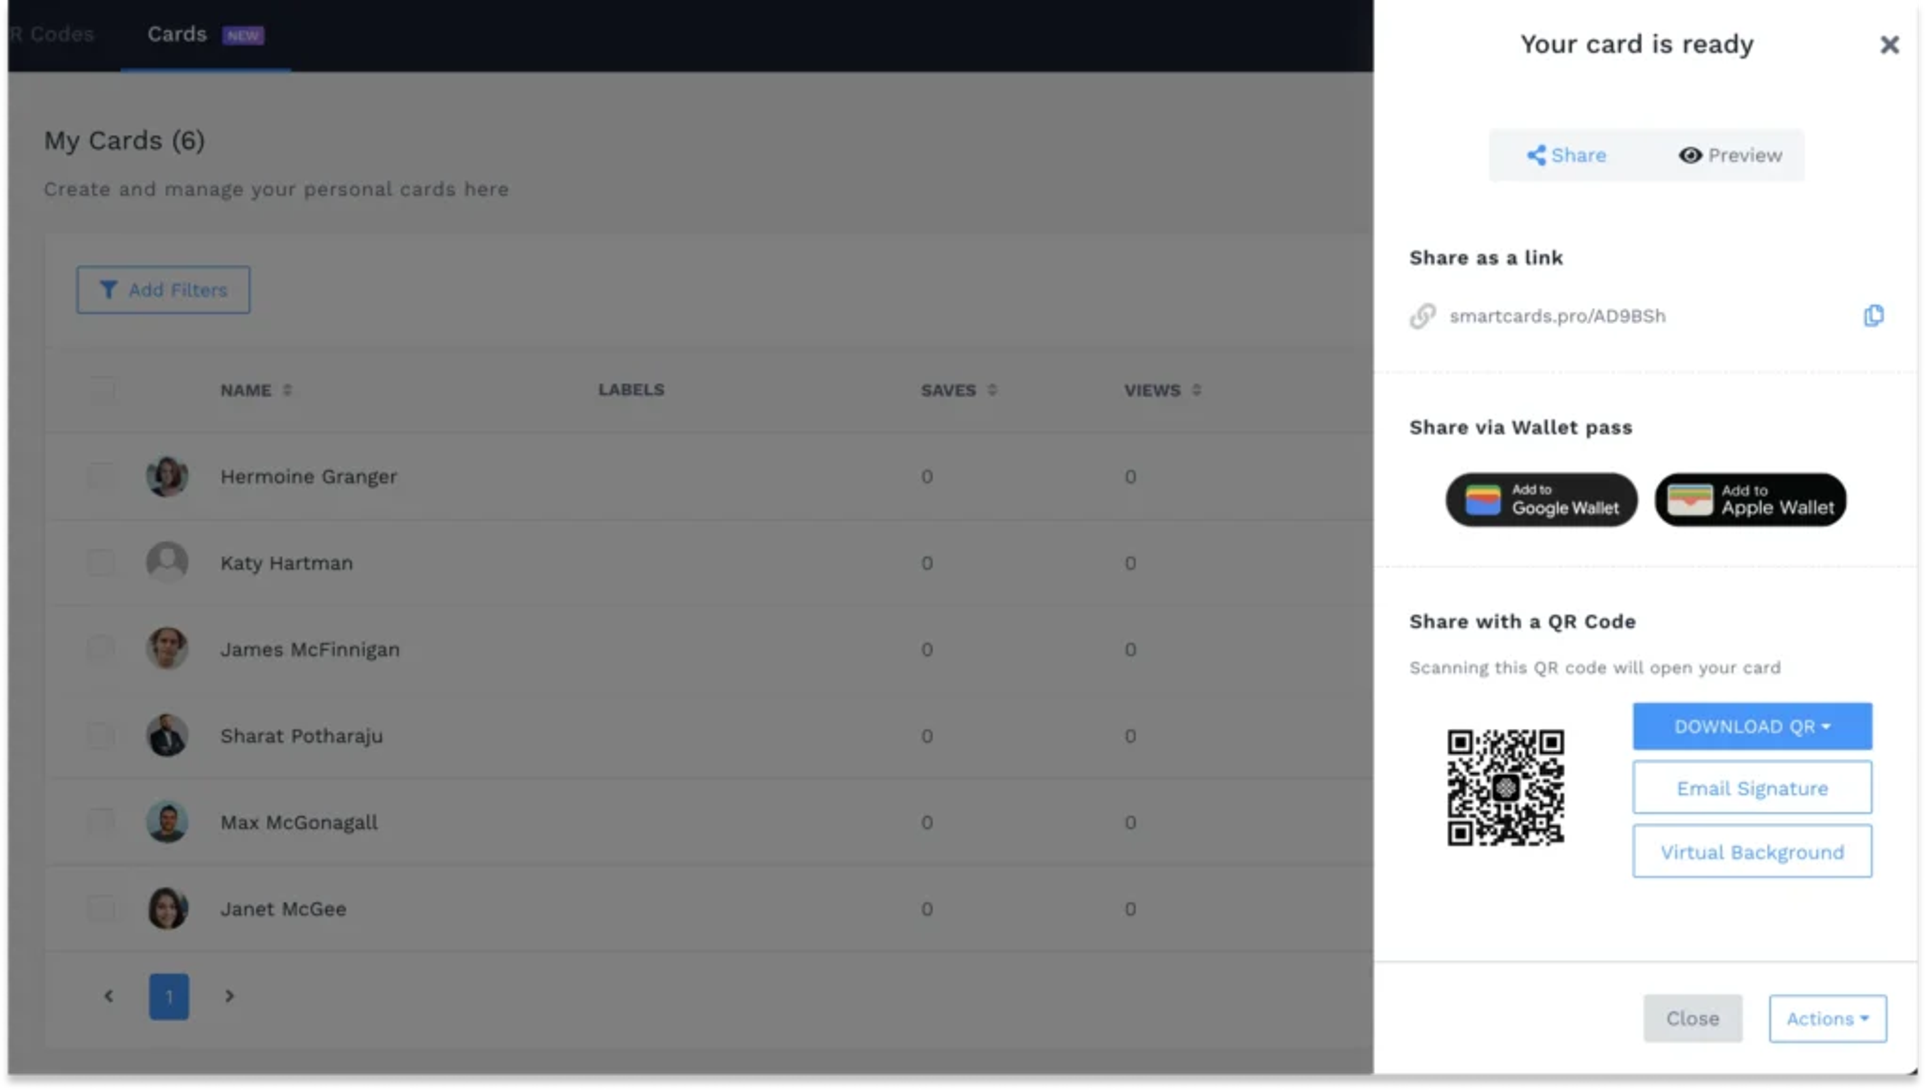Image resolution: width=1925 pixels, height=1090 pixels.
Task: Sort by the SAVES column arrows
Action: pos(992,390)
